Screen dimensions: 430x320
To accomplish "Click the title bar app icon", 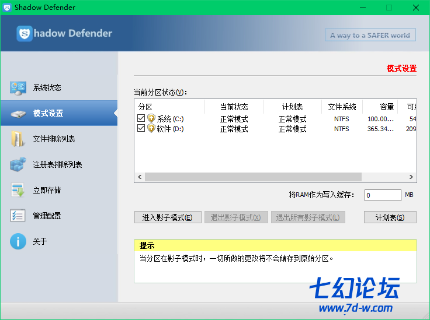I will point(7,8).
